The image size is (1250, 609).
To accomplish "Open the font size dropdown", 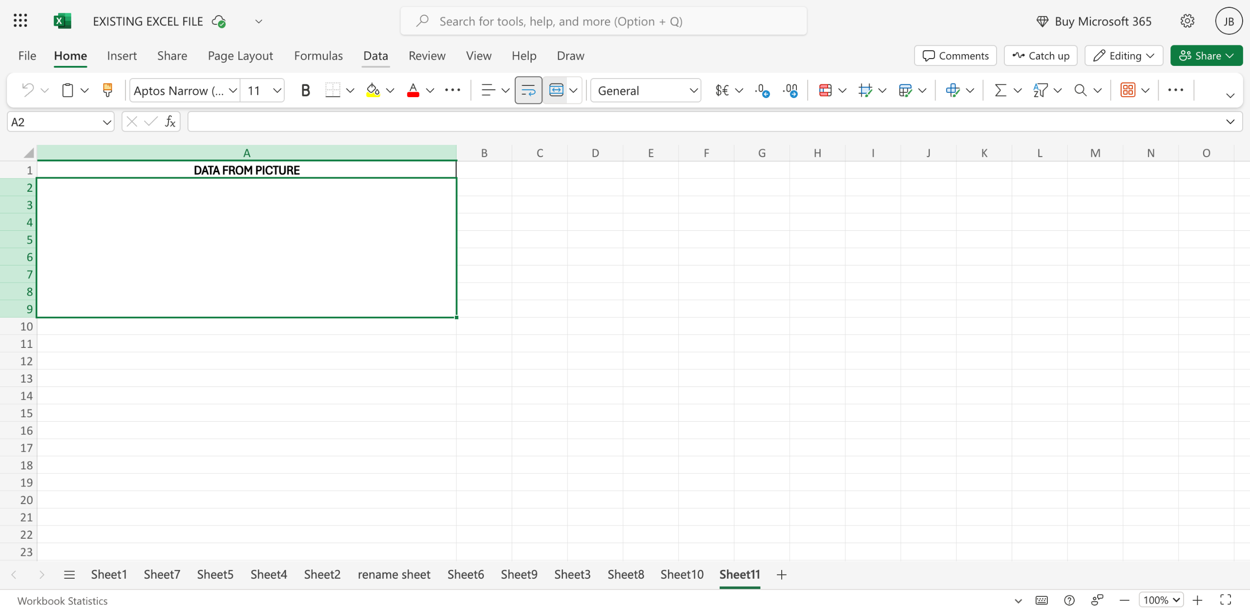I will pyautogui.click(x=277, y=90).
